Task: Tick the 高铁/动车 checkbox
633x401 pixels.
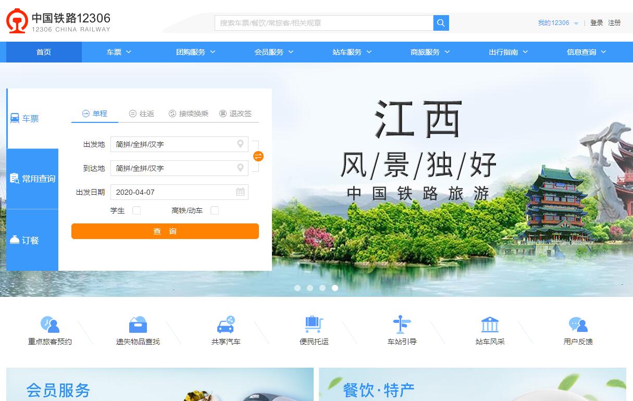Action: click(215, 210)
